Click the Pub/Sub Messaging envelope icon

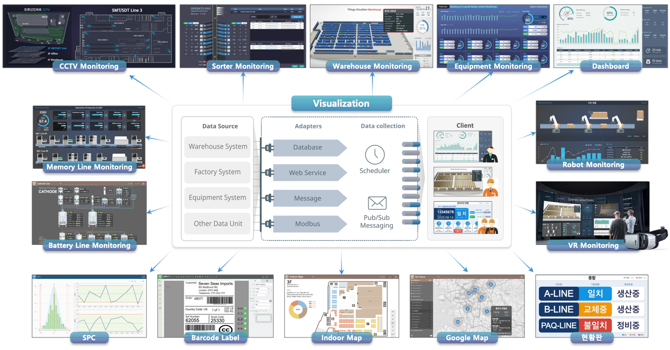coord(377,203)
